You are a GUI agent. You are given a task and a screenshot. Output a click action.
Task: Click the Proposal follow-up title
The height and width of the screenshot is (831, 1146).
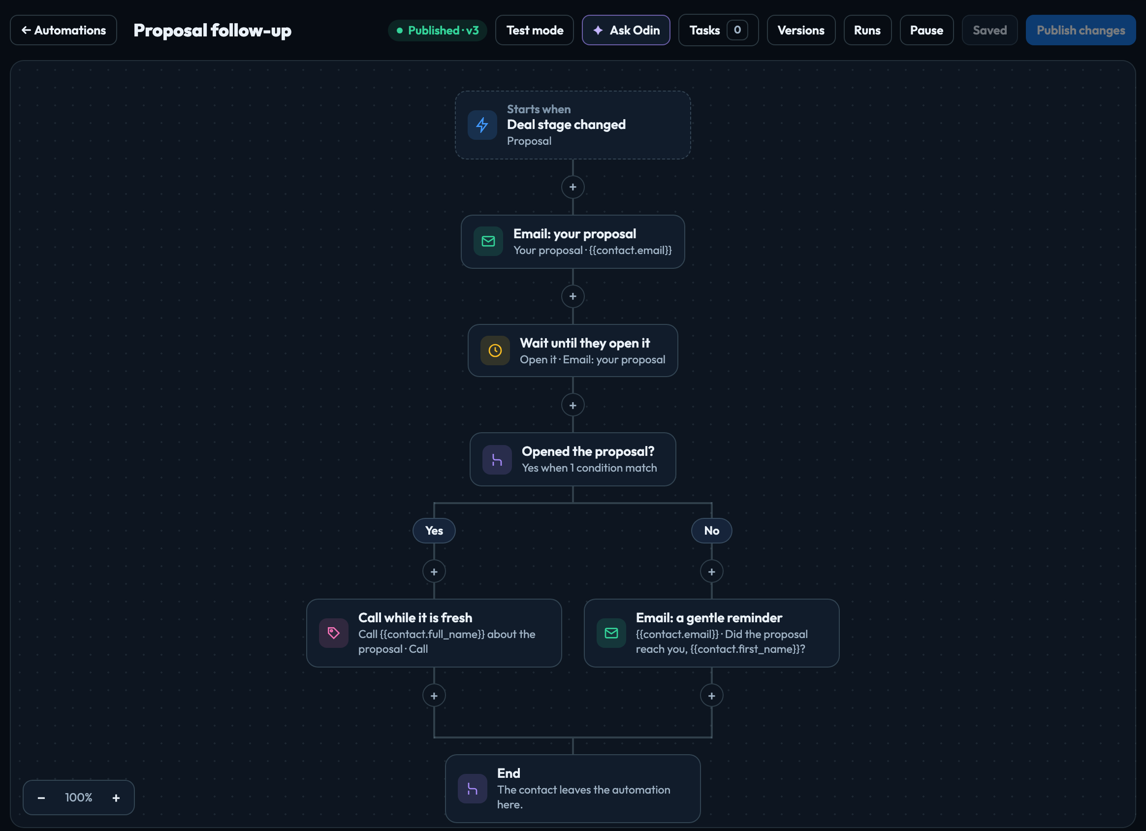pyautogui.click(x=212, y=31)
